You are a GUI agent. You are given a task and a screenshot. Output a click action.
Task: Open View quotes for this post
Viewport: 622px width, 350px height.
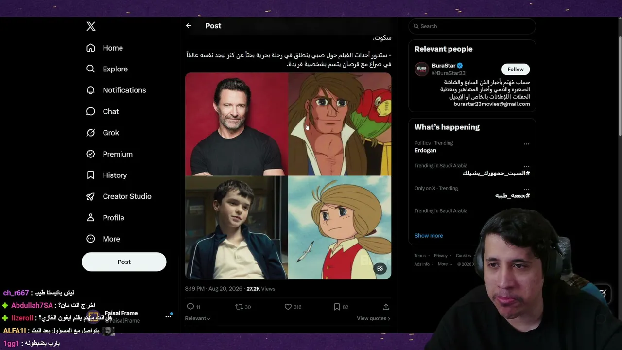tap(374, 318)
